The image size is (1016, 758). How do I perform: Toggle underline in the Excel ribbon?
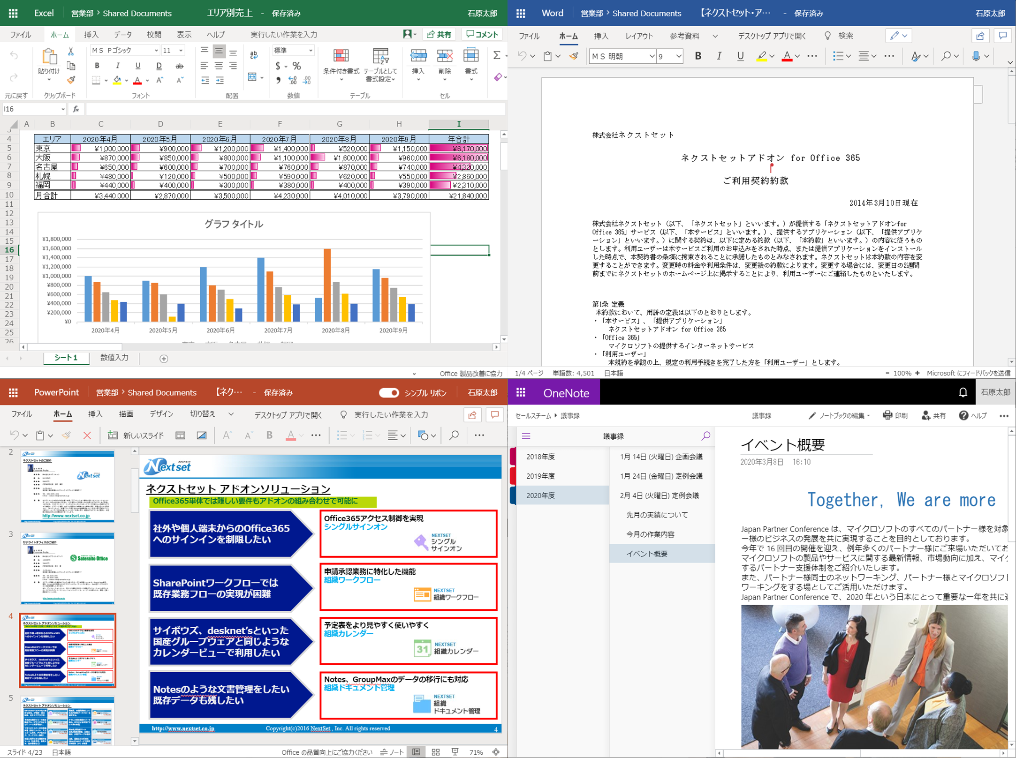point(137,66)
